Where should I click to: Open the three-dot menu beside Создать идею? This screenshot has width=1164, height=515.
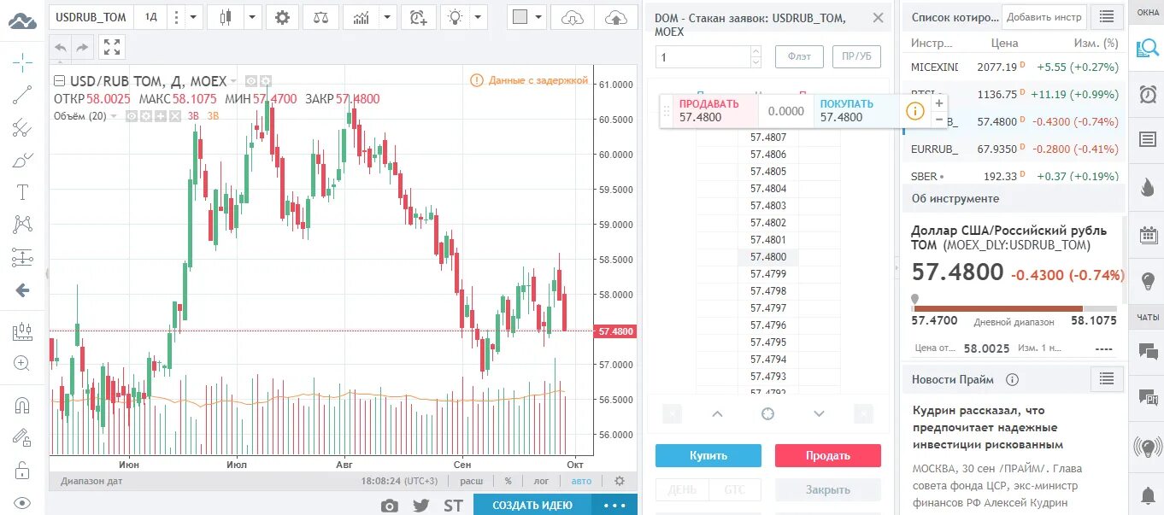(x=615, y=505)
